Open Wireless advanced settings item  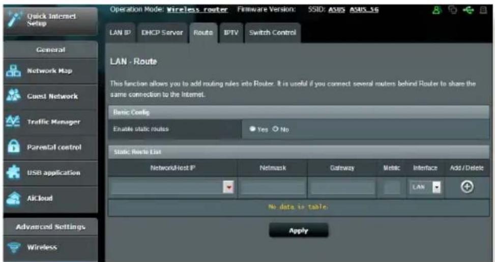pyautogui.click(x=50, y=248)
